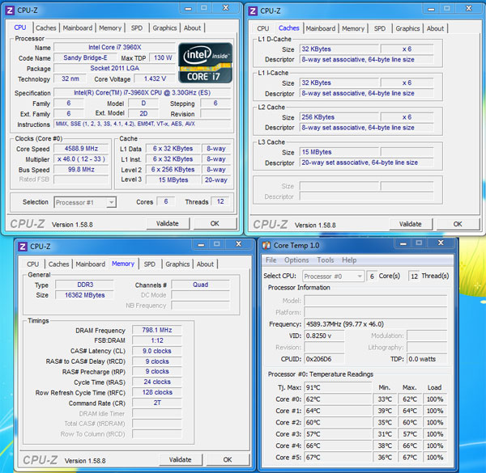Open Mainboard tab in top-right CPU-Z window
This screenshot has height=473, width=486.
click(321, 28)
